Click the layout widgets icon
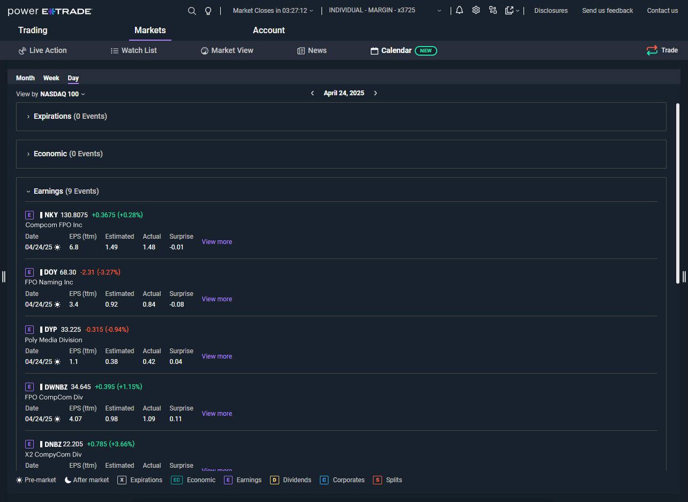Screen dimensions: 688x502 (493, 10)
